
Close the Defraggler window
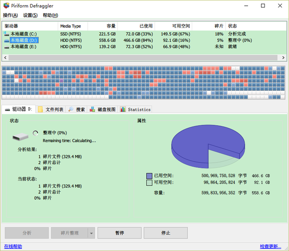tap(280, 6)
